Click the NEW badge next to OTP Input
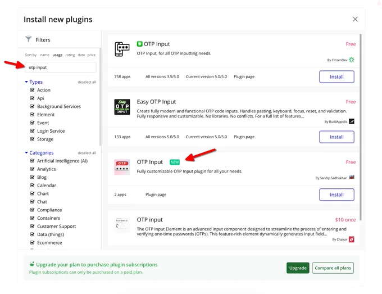This screenshot has width=382, height=294. click(x=175, y=162)
